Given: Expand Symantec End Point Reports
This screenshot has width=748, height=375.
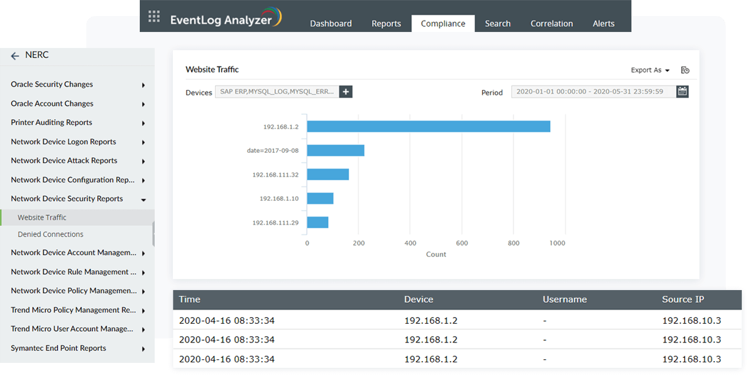Looking at the screenshot, I should pos(143,349).
